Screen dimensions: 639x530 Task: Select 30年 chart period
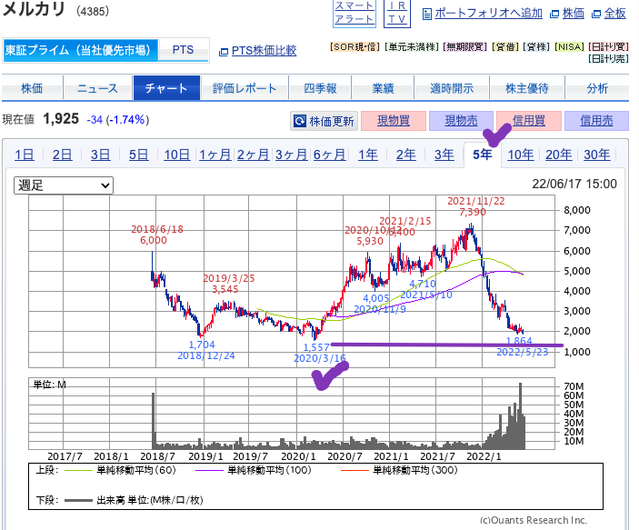pos(597,155)
